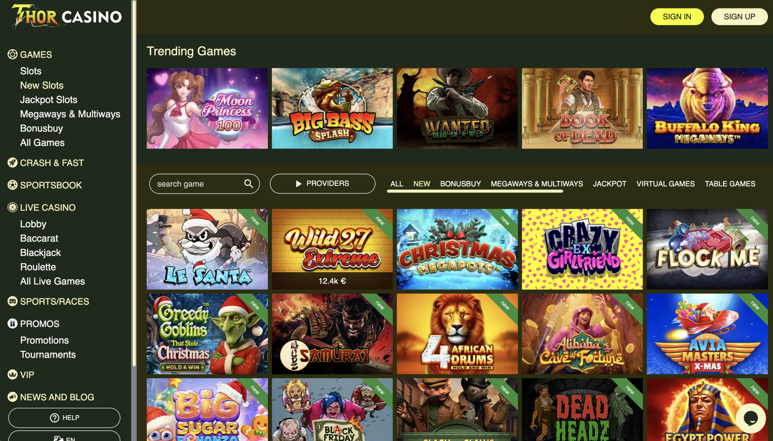
Task: Open the live chat bubble
Action: click(751, 419)
